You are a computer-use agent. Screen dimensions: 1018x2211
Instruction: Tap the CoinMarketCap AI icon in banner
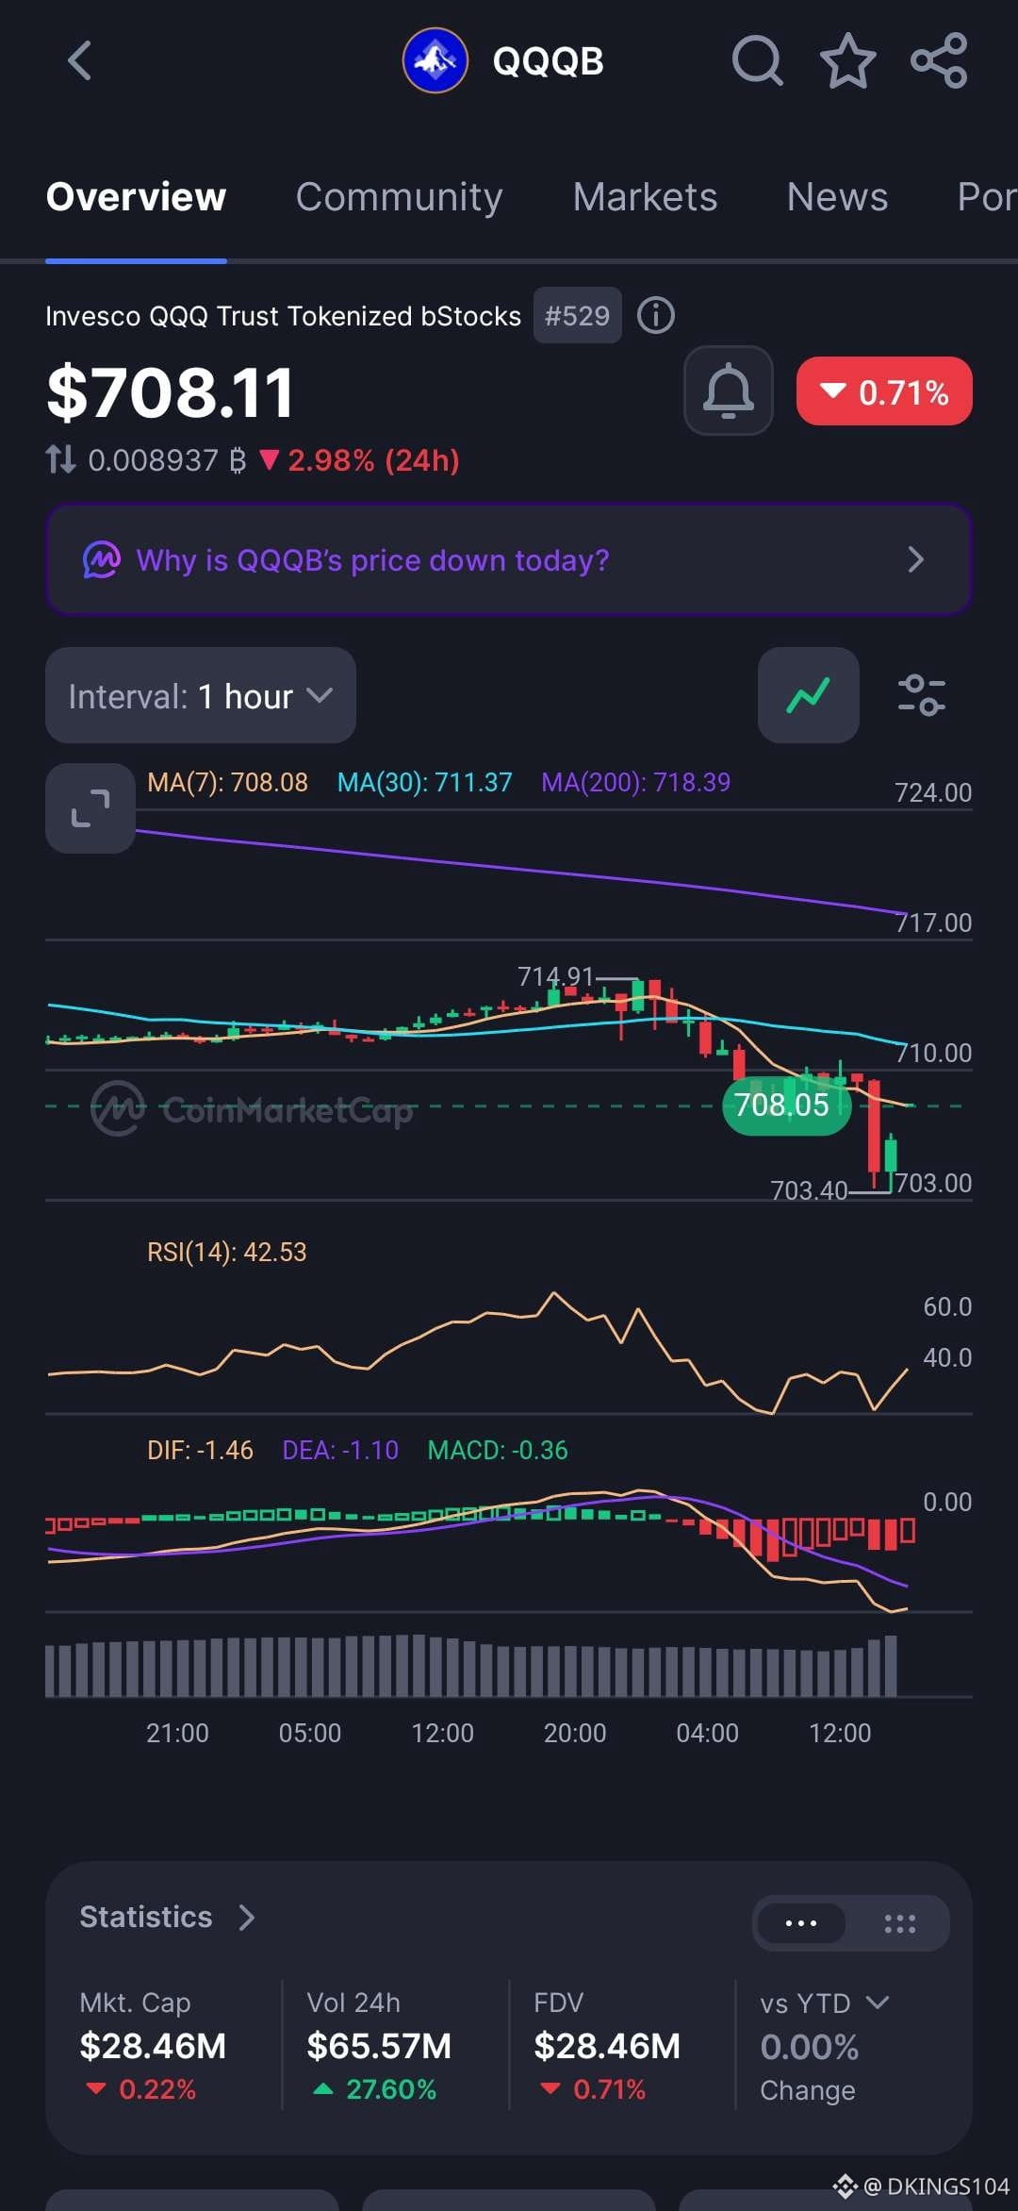(x=102, y=559)
